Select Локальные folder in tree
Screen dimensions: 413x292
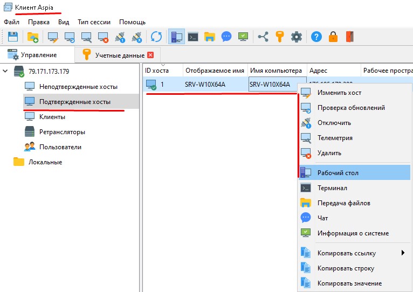45,162
